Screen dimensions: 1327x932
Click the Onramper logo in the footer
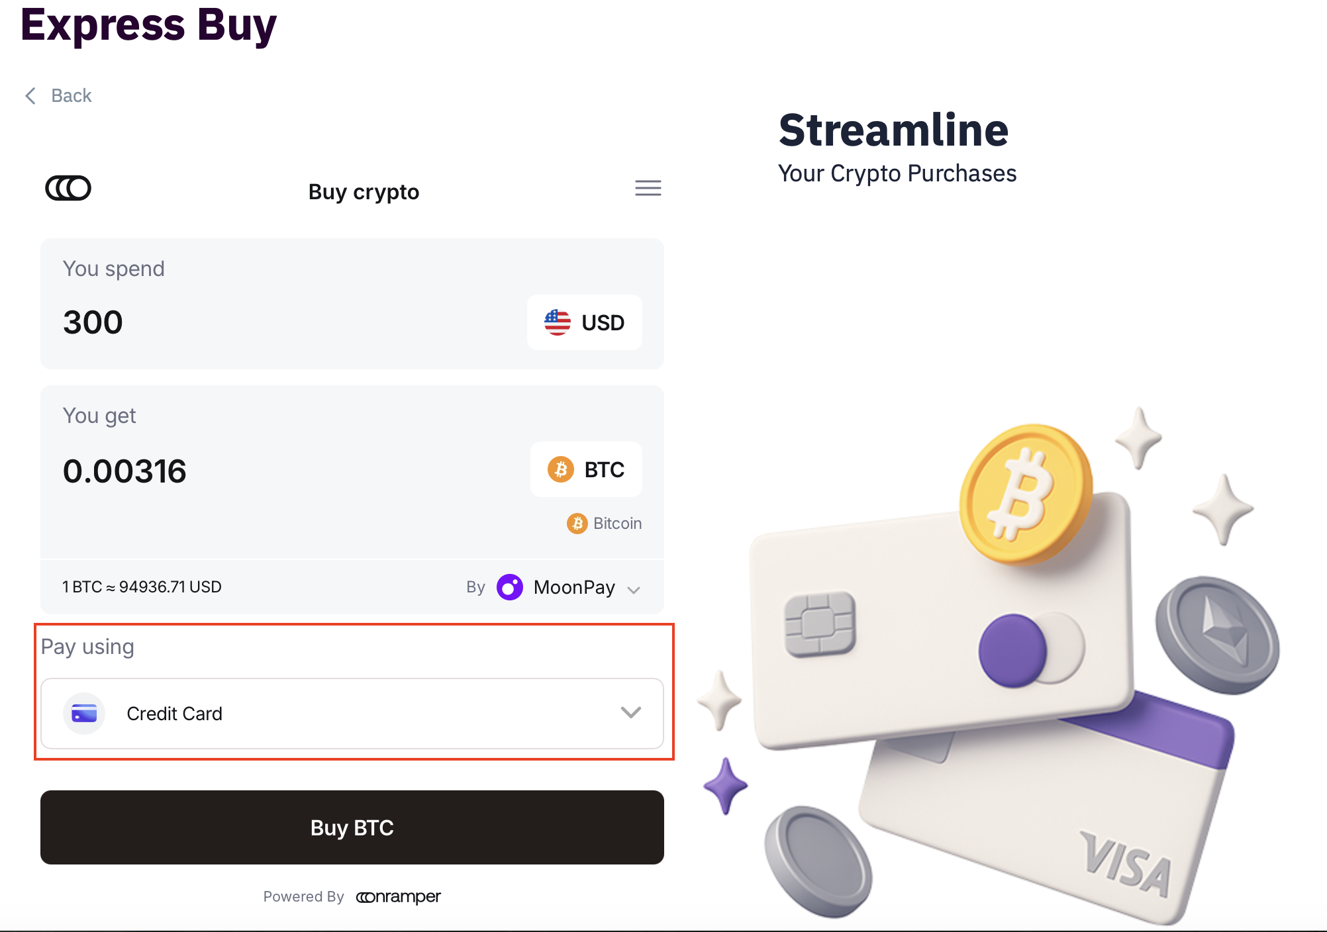pos(398,897)
